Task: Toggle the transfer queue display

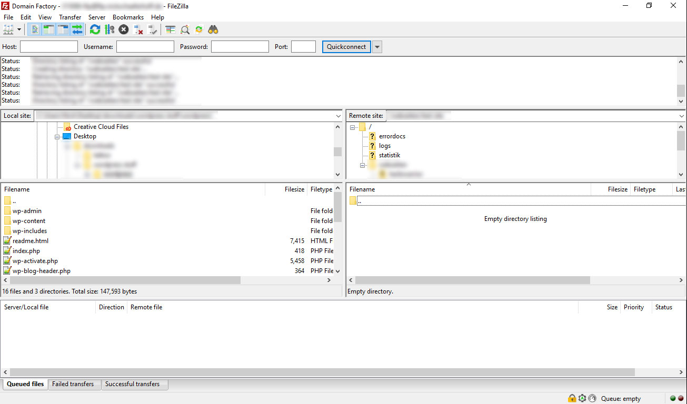Action: pos(77,29)
